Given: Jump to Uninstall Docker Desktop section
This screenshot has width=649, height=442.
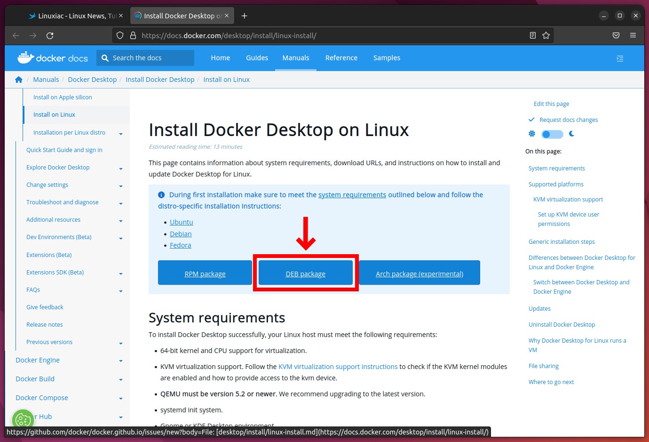Looking at the screenshot, I should [562, 325].
